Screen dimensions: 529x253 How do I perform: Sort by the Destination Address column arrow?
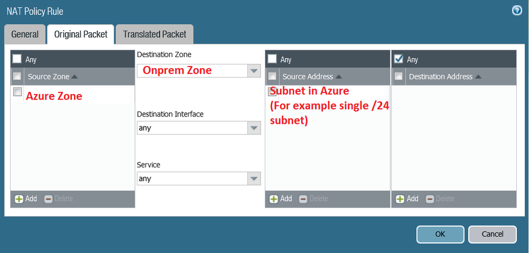[x=478, y=77]
